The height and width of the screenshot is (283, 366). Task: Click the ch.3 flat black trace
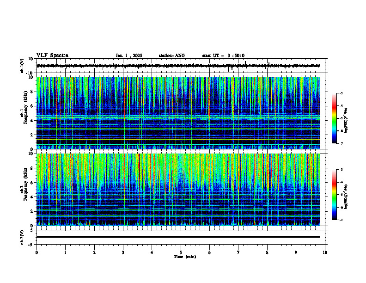tap(178, 237)
